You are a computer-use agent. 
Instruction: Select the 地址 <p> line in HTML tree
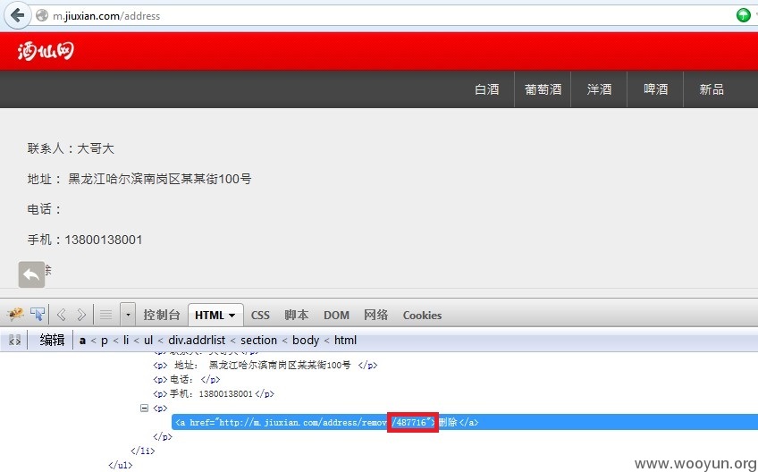tap(265, 365)
